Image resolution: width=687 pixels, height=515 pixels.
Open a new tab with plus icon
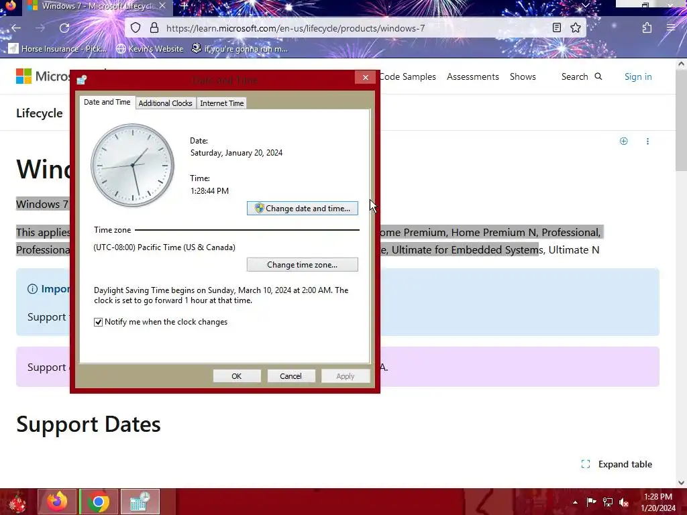point(184,6)
